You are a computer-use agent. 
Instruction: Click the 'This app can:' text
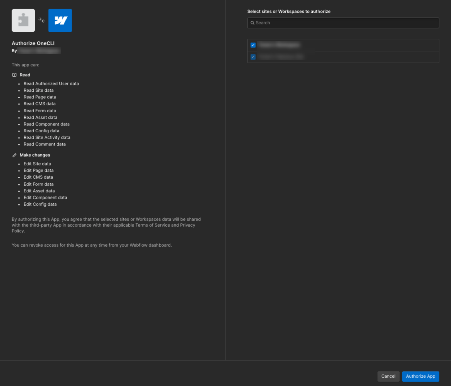click(x=25, y=65)
